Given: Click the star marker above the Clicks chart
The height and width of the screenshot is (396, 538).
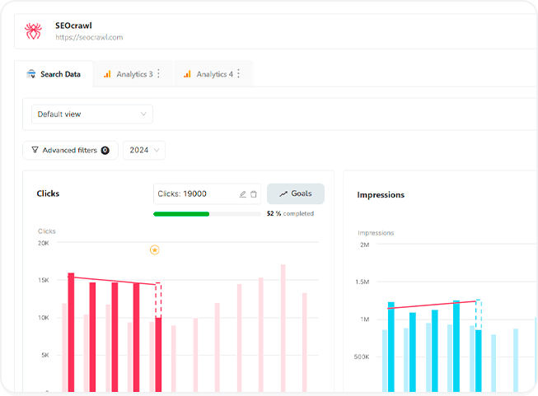Looking at the screenshot, I should [x=154, y=249].
